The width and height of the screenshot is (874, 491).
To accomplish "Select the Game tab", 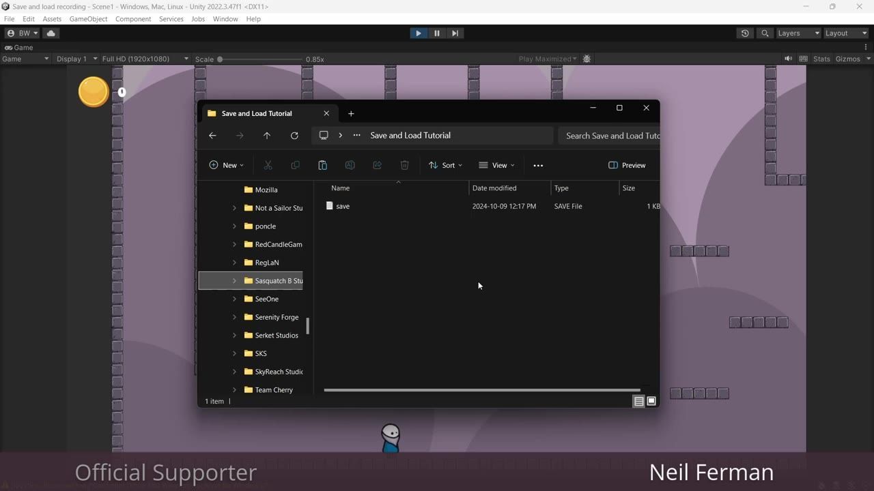I will pyautogui.click(x=18, y=48).
